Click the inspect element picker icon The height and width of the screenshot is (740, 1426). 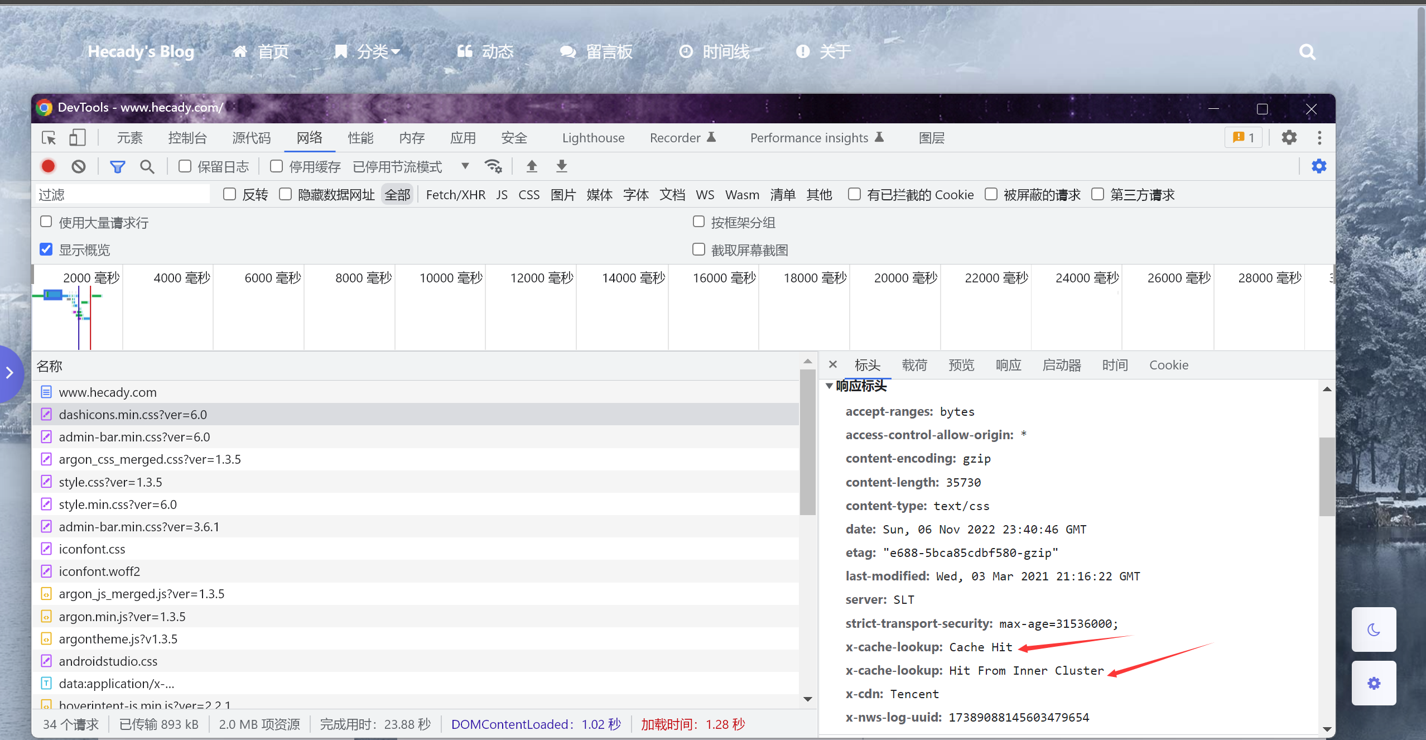coord(49,138)
